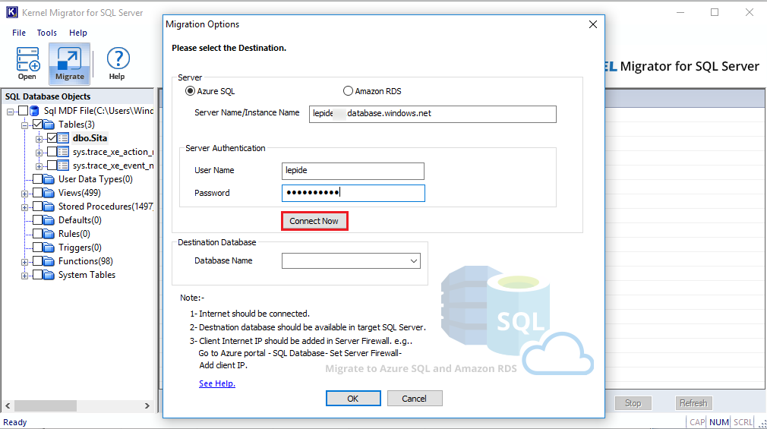The height and width of the screenshot is (429, 767).
Task: Check the User Data Types(0) checkbox
Action: click(x=37, y=179)
